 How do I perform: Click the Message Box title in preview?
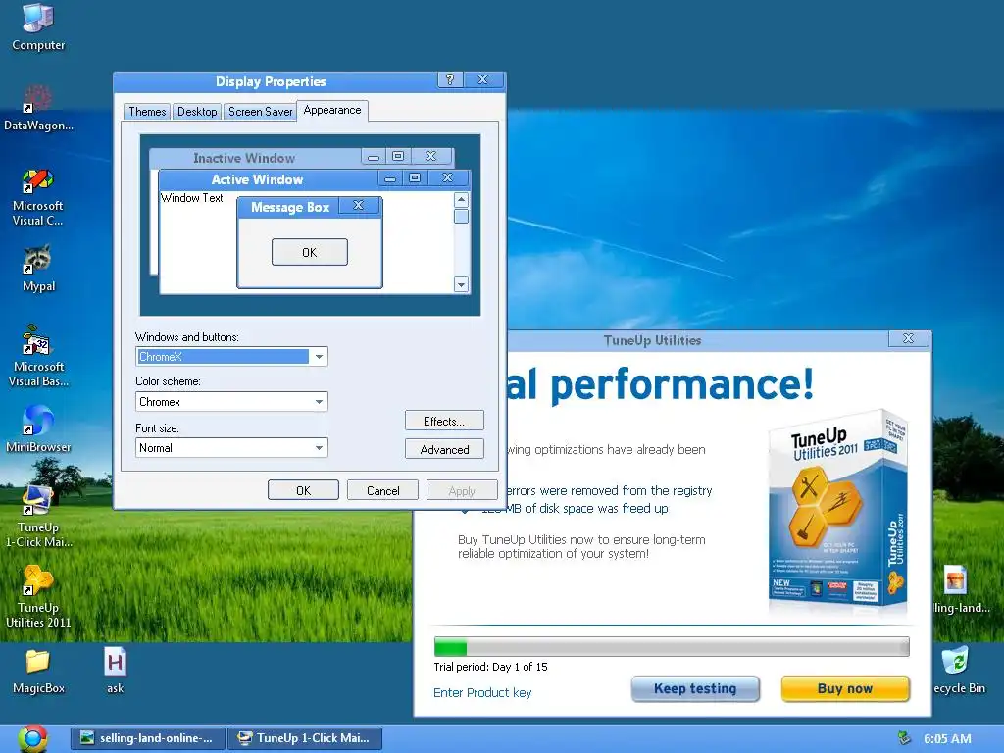[290, 207]
